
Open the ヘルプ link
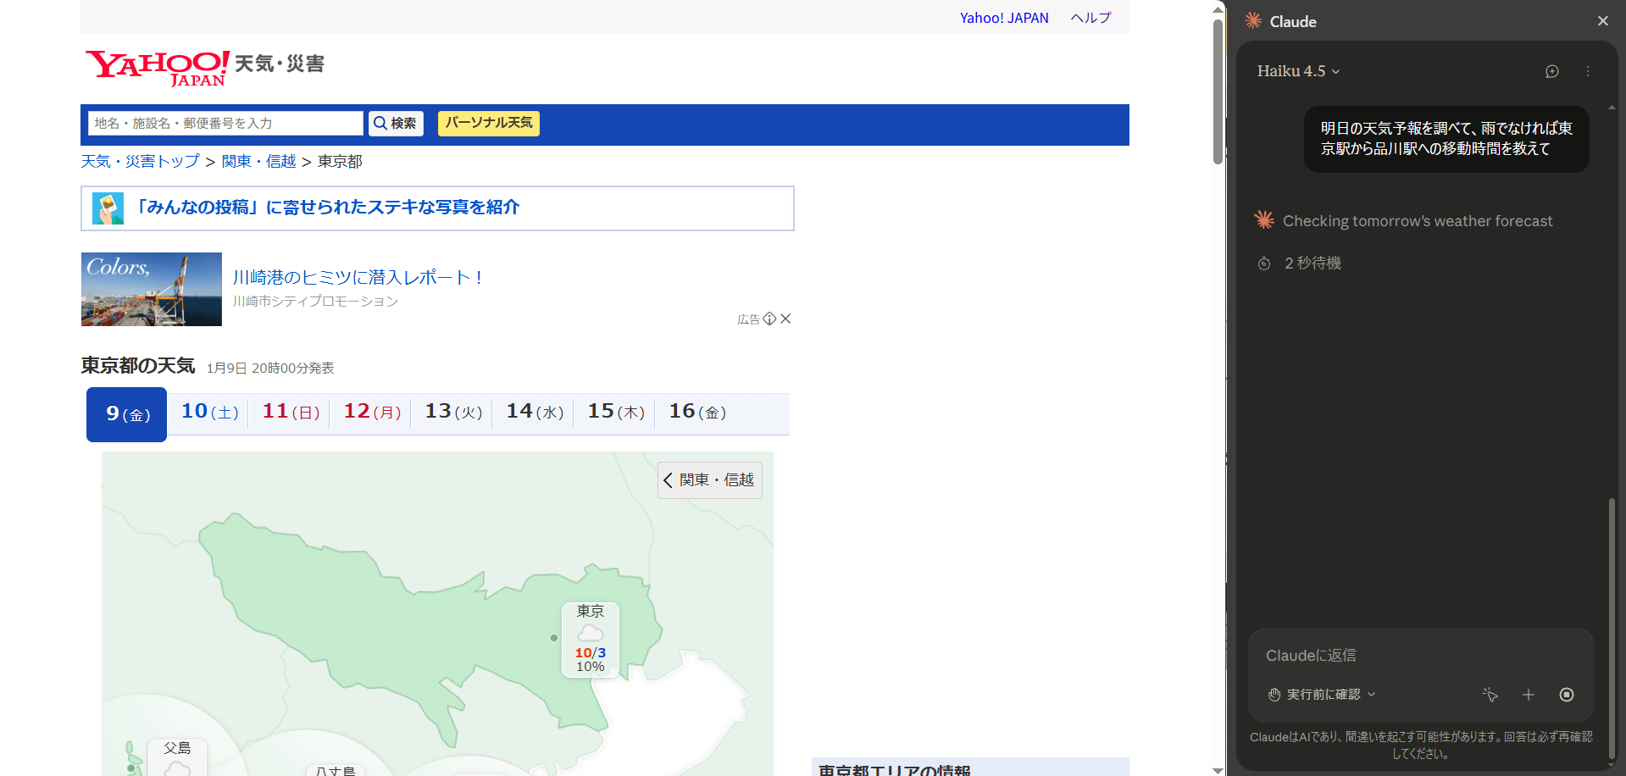click(1090, 18)
